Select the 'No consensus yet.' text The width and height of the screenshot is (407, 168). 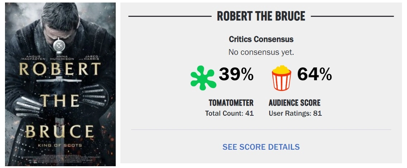(261, 52)
